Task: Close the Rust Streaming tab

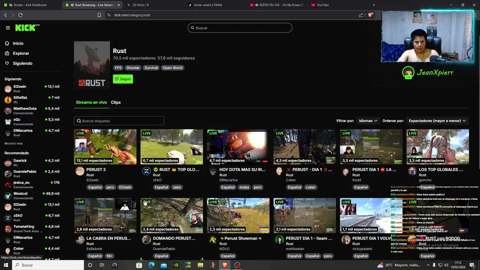Action: pyautogui.click(x=119, y=5)
